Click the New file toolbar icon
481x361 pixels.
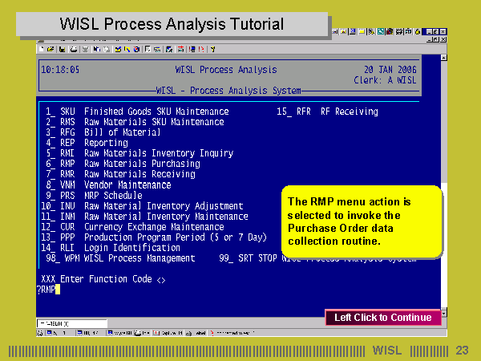[42, 49]
